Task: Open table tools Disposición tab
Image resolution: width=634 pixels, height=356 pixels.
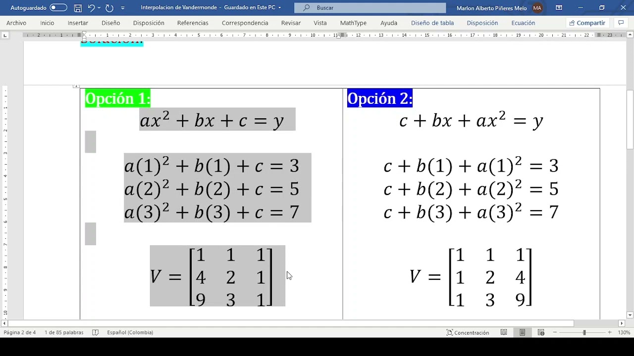Action: (482, 23)
